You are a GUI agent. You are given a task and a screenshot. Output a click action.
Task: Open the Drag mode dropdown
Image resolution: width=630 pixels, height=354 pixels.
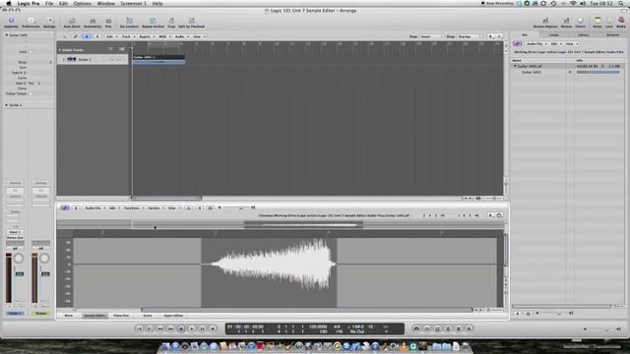[x=470, y=36]
